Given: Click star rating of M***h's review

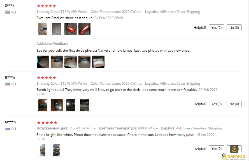Looking at the screenshot, I should (47, 123).
